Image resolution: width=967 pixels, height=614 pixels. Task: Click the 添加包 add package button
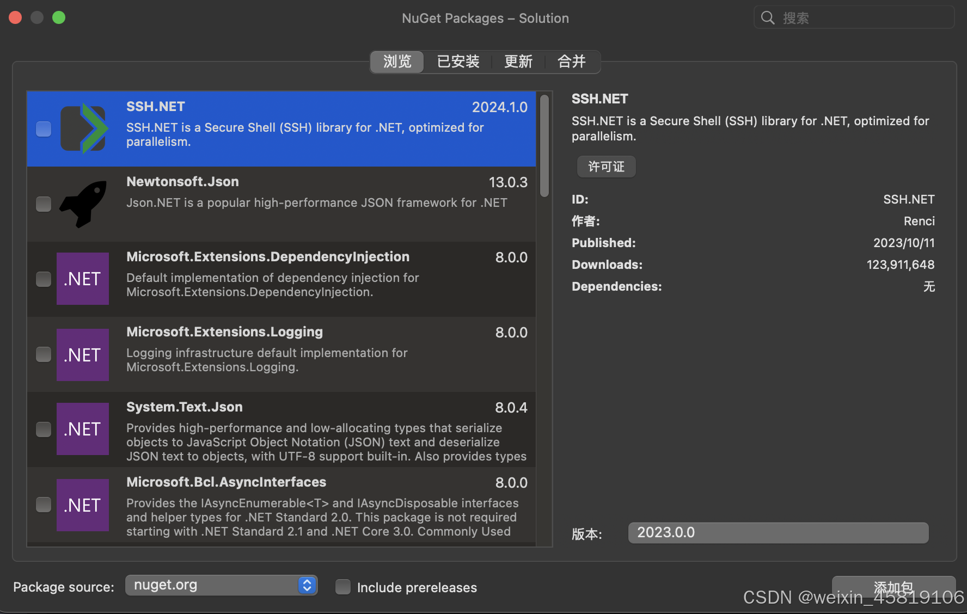point(893,588)
